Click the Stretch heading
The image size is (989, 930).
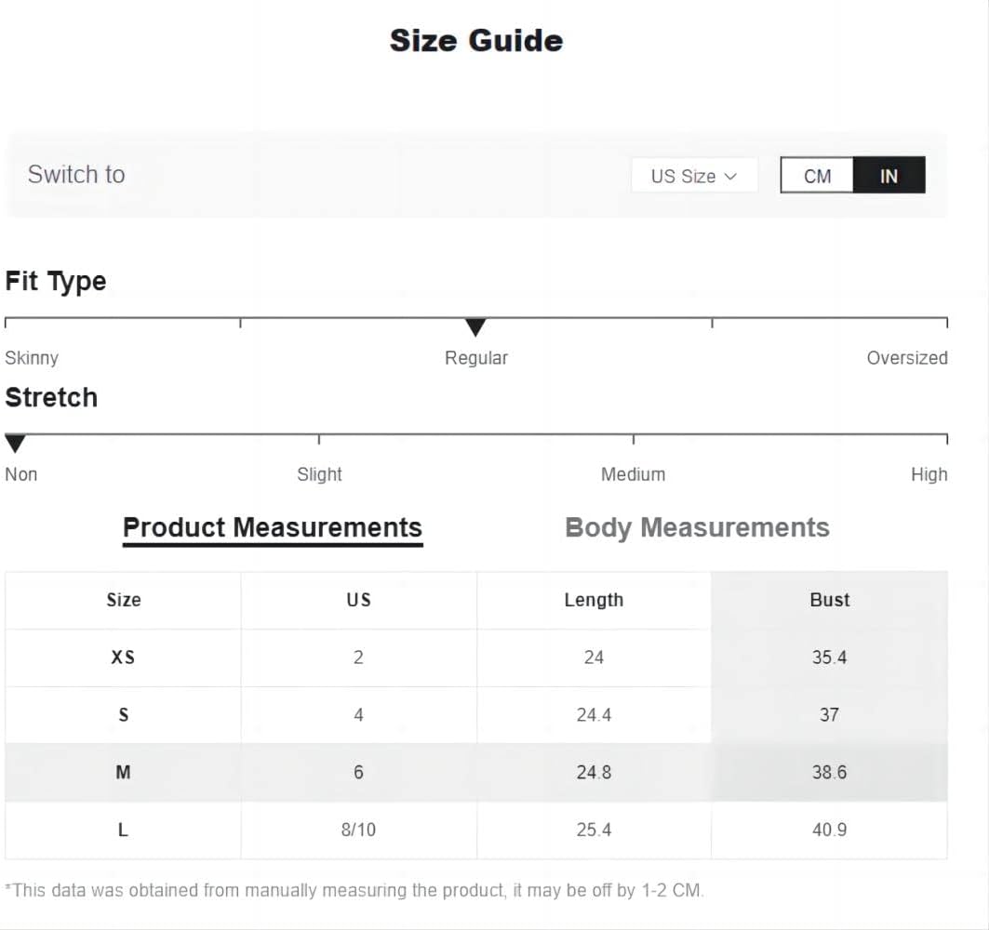click(x=51, y=398)
